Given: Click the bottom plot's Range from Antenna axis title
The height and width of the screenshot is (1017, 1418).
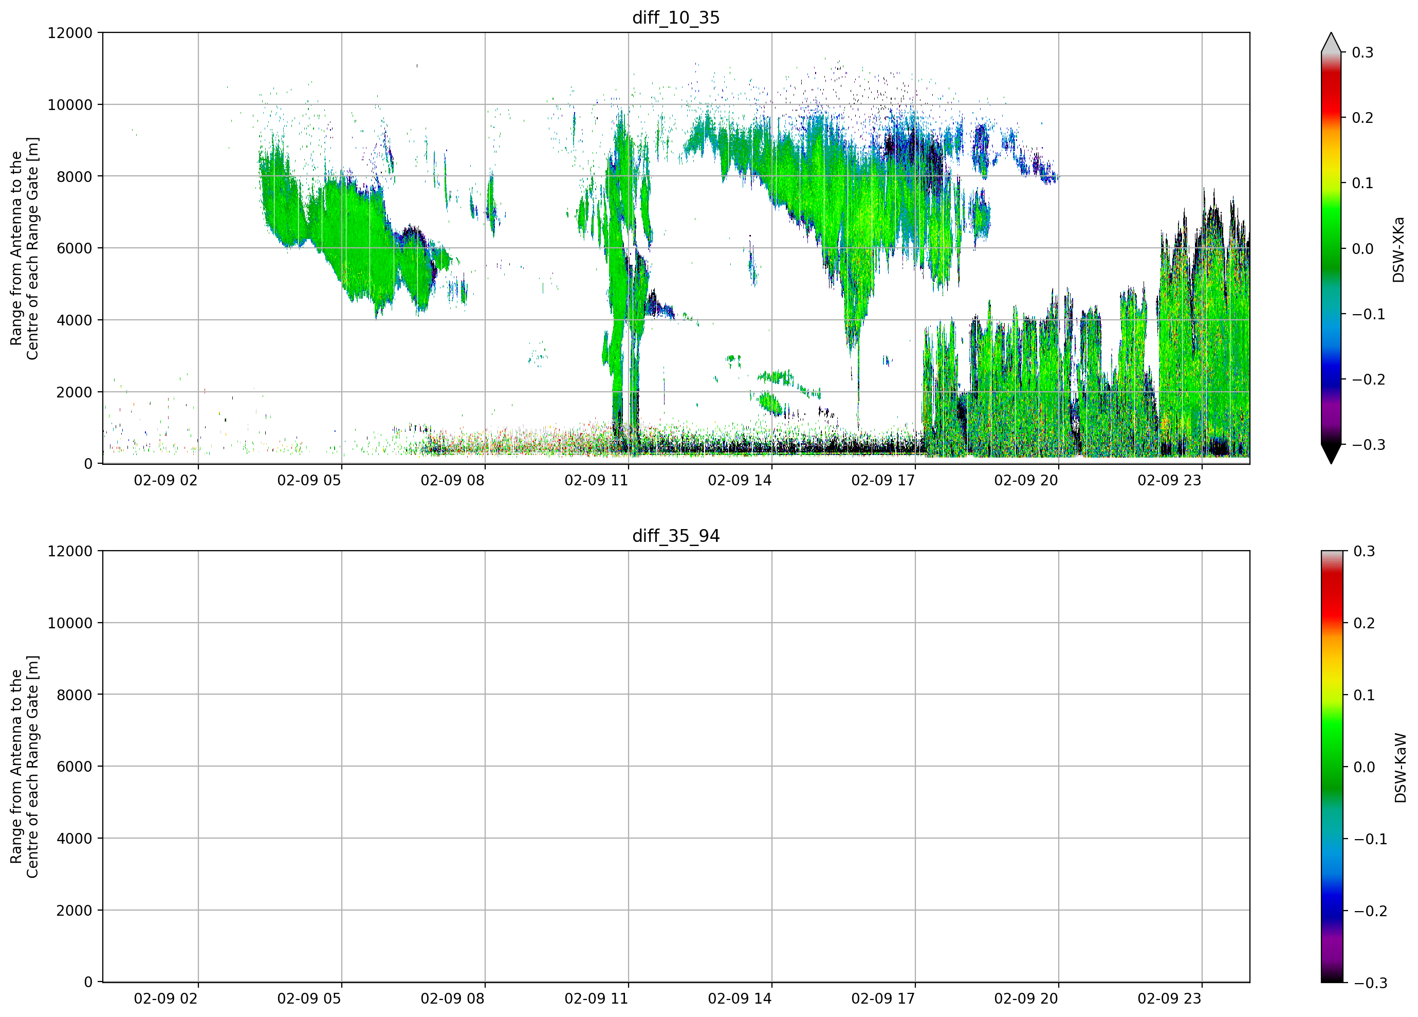Looking at the screenshot, I should (24, 767).
